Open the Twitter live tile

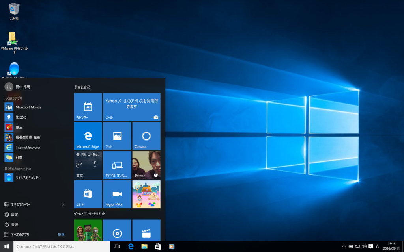pos(146,165)
